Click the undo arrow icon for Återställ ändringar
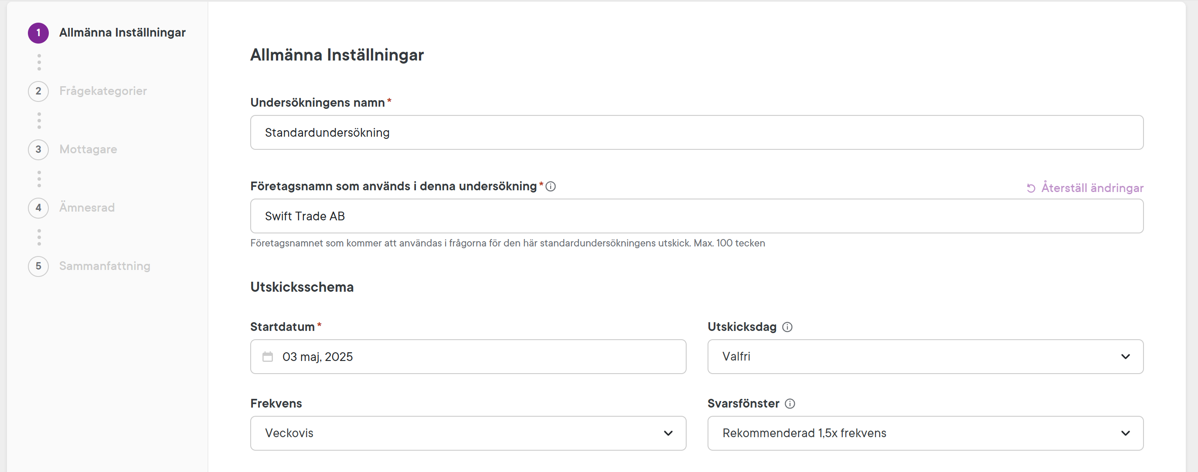The image size is (1198, 472). [x=1031, y=188]
